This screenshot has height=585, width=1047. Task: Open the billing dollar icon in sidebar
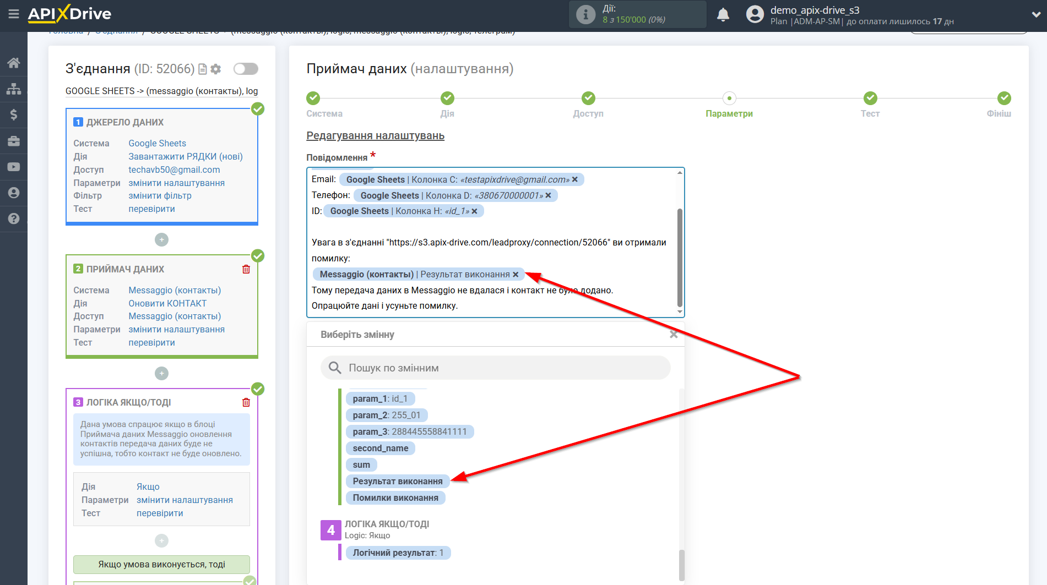tap(14, 114)
